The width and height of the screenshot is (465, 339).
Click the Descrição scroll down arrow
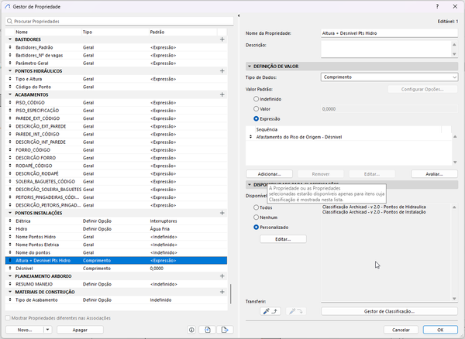[454, 54]
